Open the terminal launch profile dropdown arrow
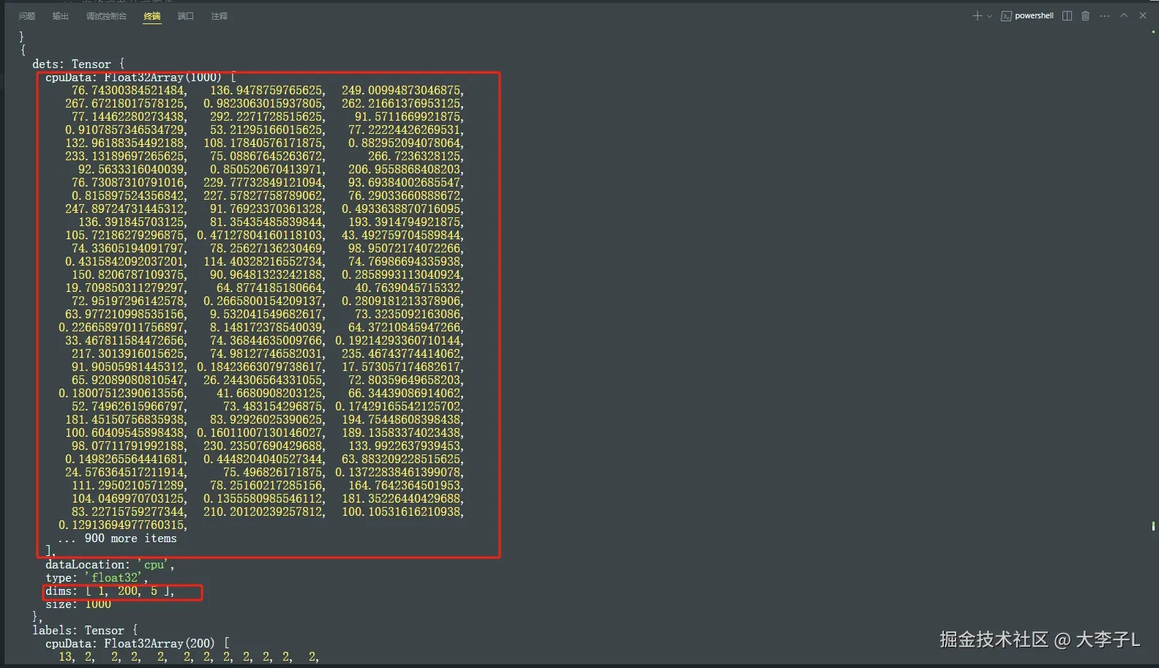This screenshot has width=1159, height=668. [989, 16]
